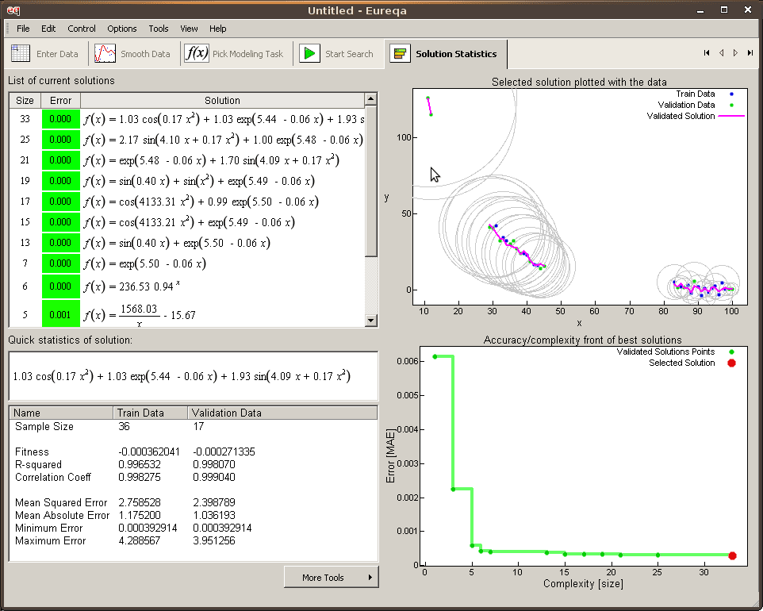Sort solutions by the Size column header
The height and width of the screenshot is (611, 763).
point(25,100)
